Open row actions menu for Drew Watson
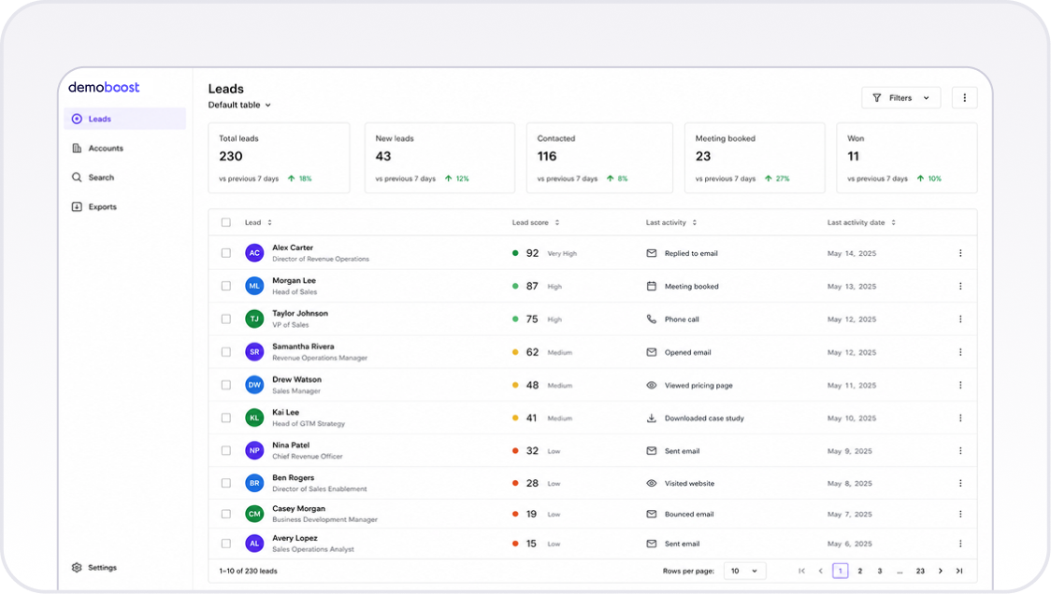 coord(960,385)
